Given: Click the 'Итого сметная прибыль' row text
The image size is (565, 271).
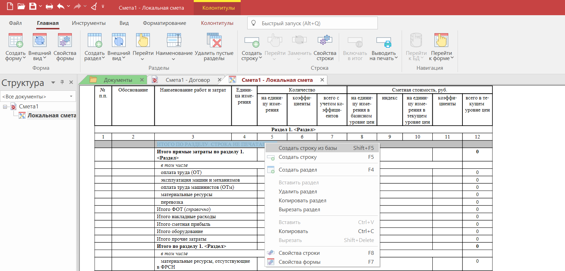Looking at the screenshot, I should point(183,224).
